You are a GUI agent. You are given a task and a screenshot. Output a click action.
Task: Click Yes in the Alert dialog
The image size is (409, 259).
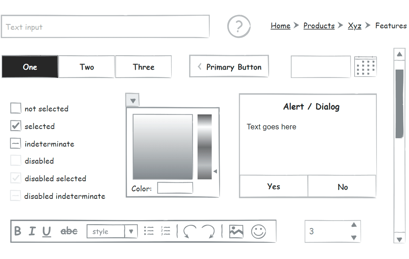(273, 186)
